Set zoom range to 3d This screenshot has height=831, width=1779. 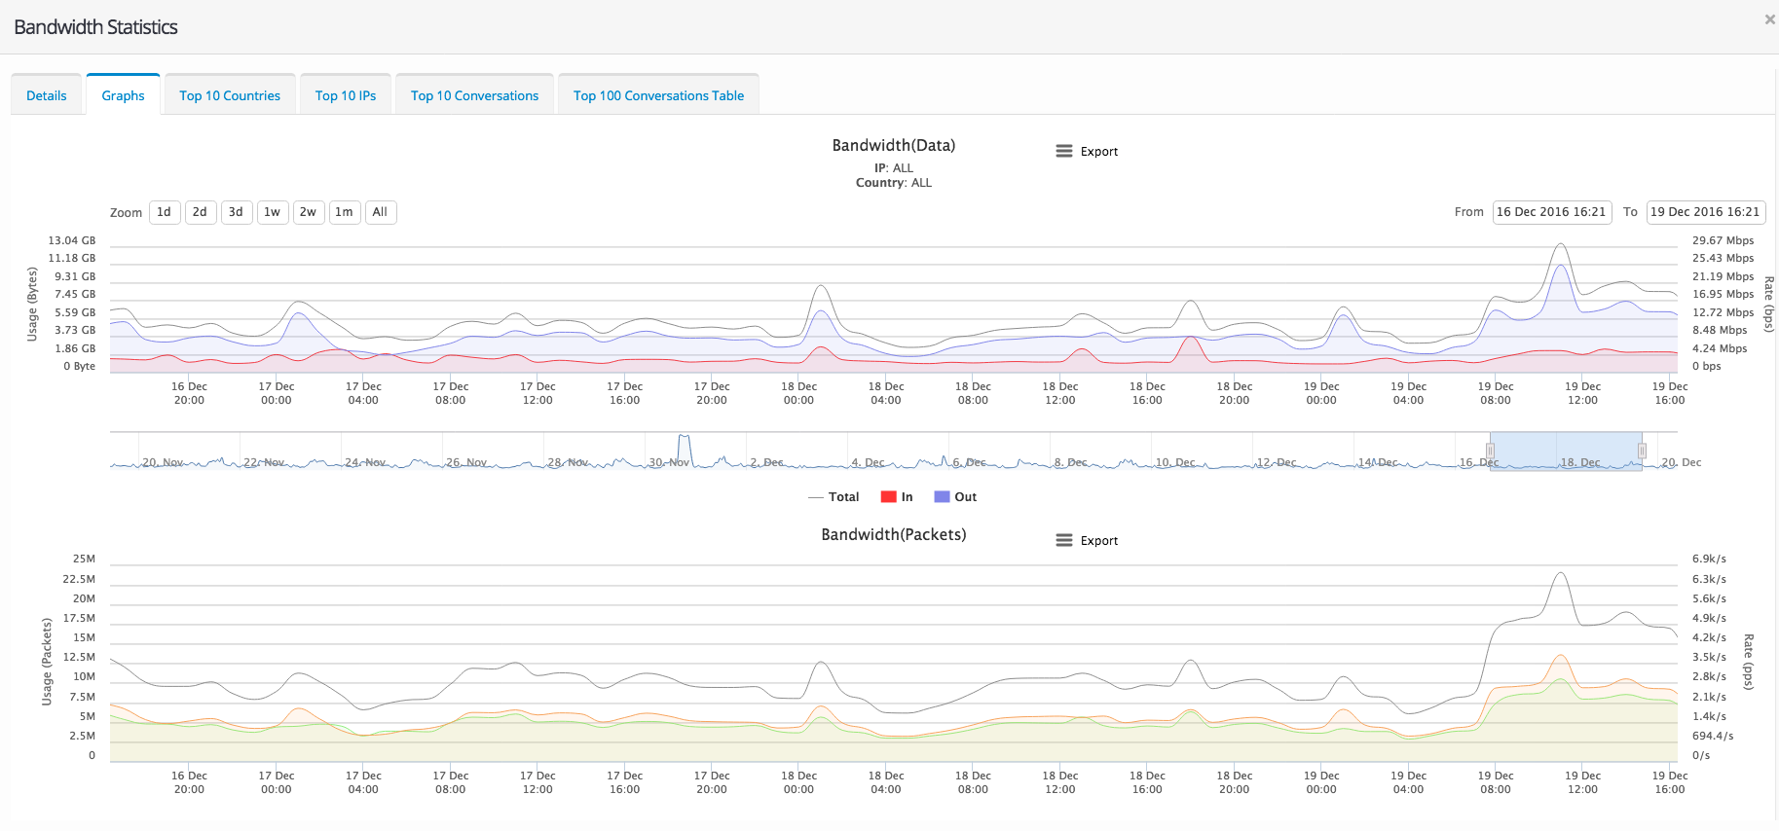coord(236,212)
